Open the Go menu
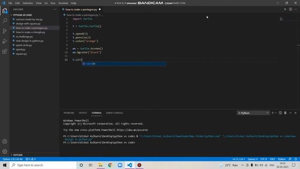This screenshot has width=300, height=169. 46,3
